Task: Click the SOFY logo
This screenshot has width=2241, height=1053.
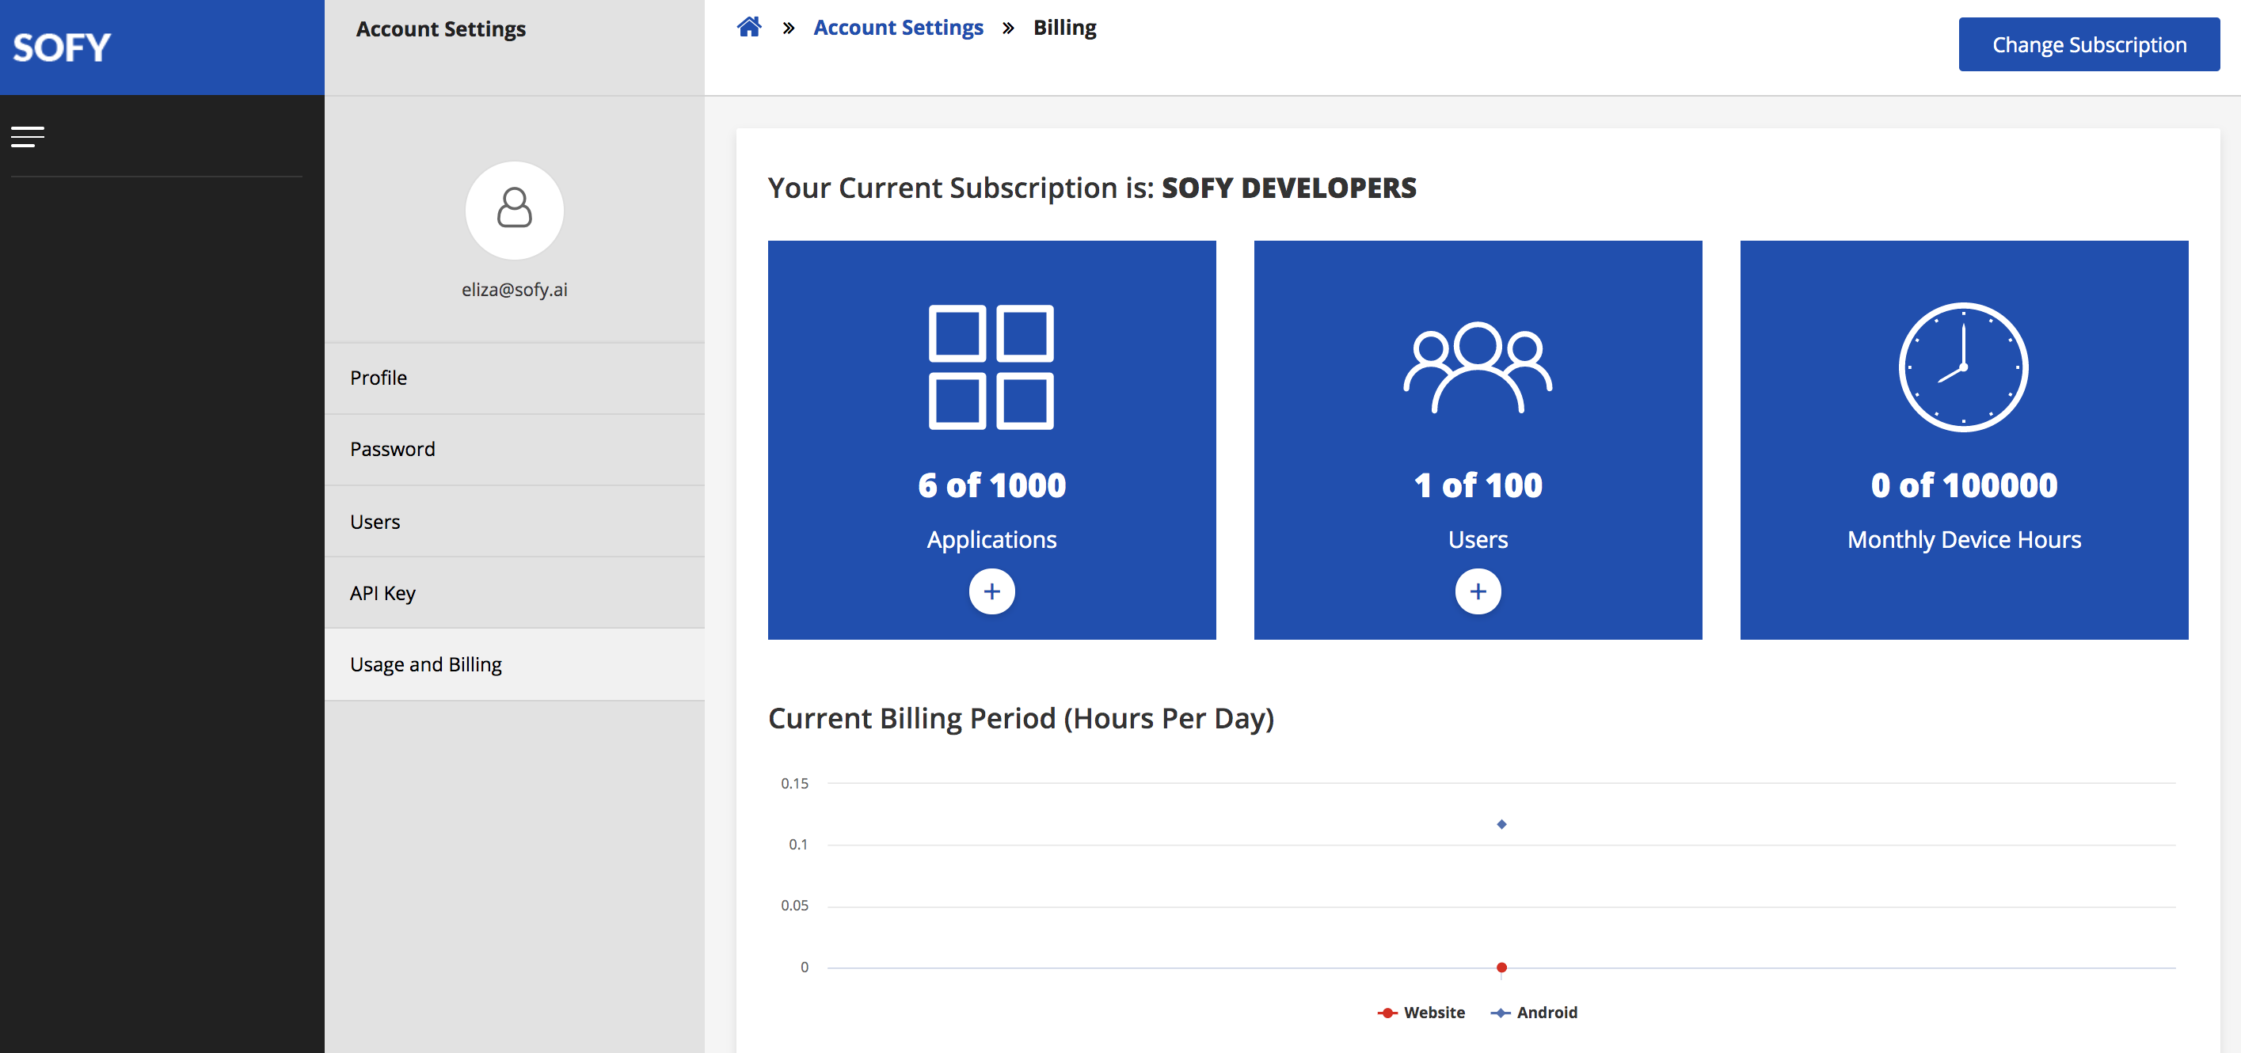Action: (x=62, y=48)
